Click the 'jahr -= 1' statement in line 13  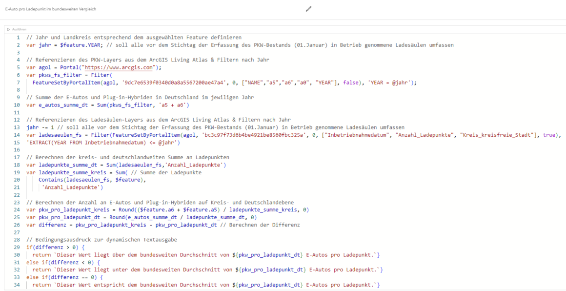pyautogui.click(x=40, y=127)
